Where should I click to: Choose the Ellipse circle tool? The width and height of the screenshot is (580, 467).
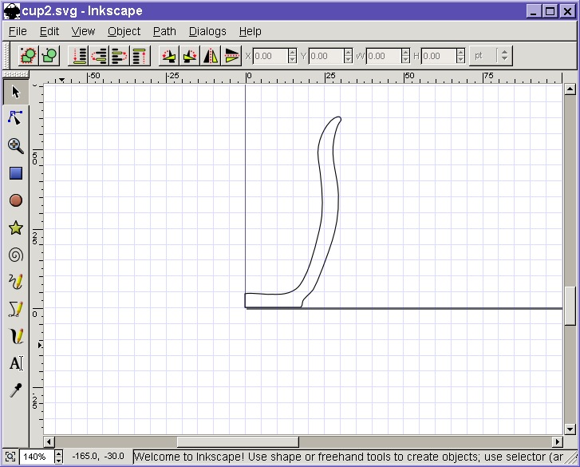[x=15, y=200]
